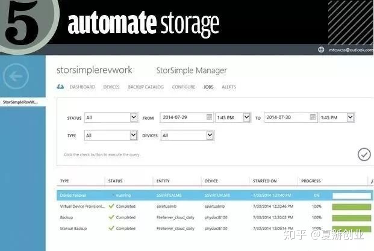Viewport: 374px width, 251px height.
Task: Open the To date calendar picker
Action: click(311, 117)
